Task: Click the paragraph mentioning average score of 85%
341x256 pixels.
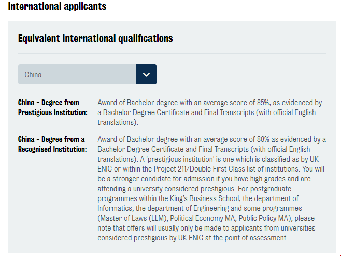Action: pos(209,112)
